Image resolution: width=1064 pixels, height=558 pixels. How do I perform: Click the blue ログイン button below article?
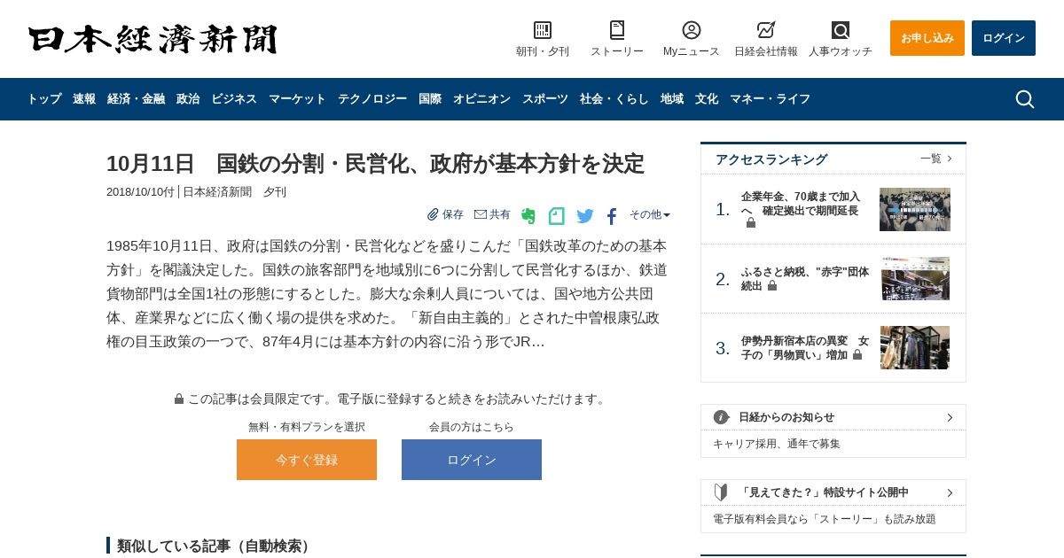click(x=472, y=460)
